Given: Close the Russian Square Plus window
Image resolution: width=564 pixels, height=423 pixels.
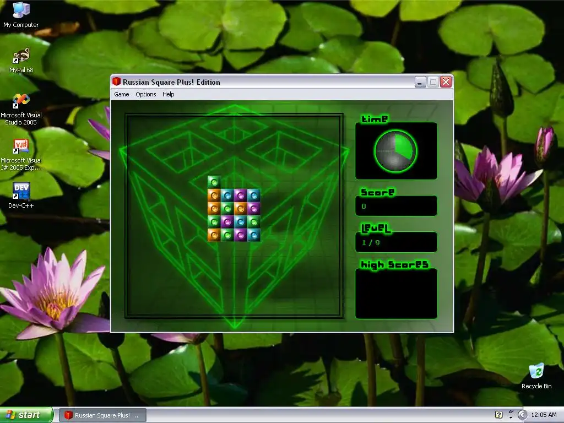Looking at the screenshot, I should point(446,82).
